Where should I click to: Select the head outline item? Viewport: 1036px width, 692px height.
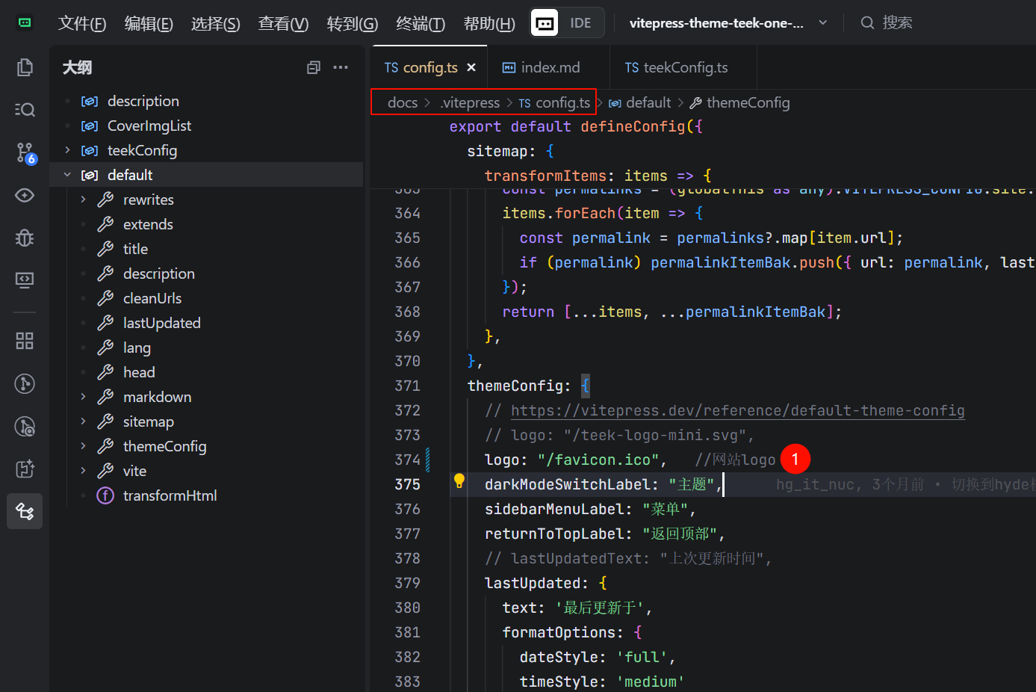(139, 372)
